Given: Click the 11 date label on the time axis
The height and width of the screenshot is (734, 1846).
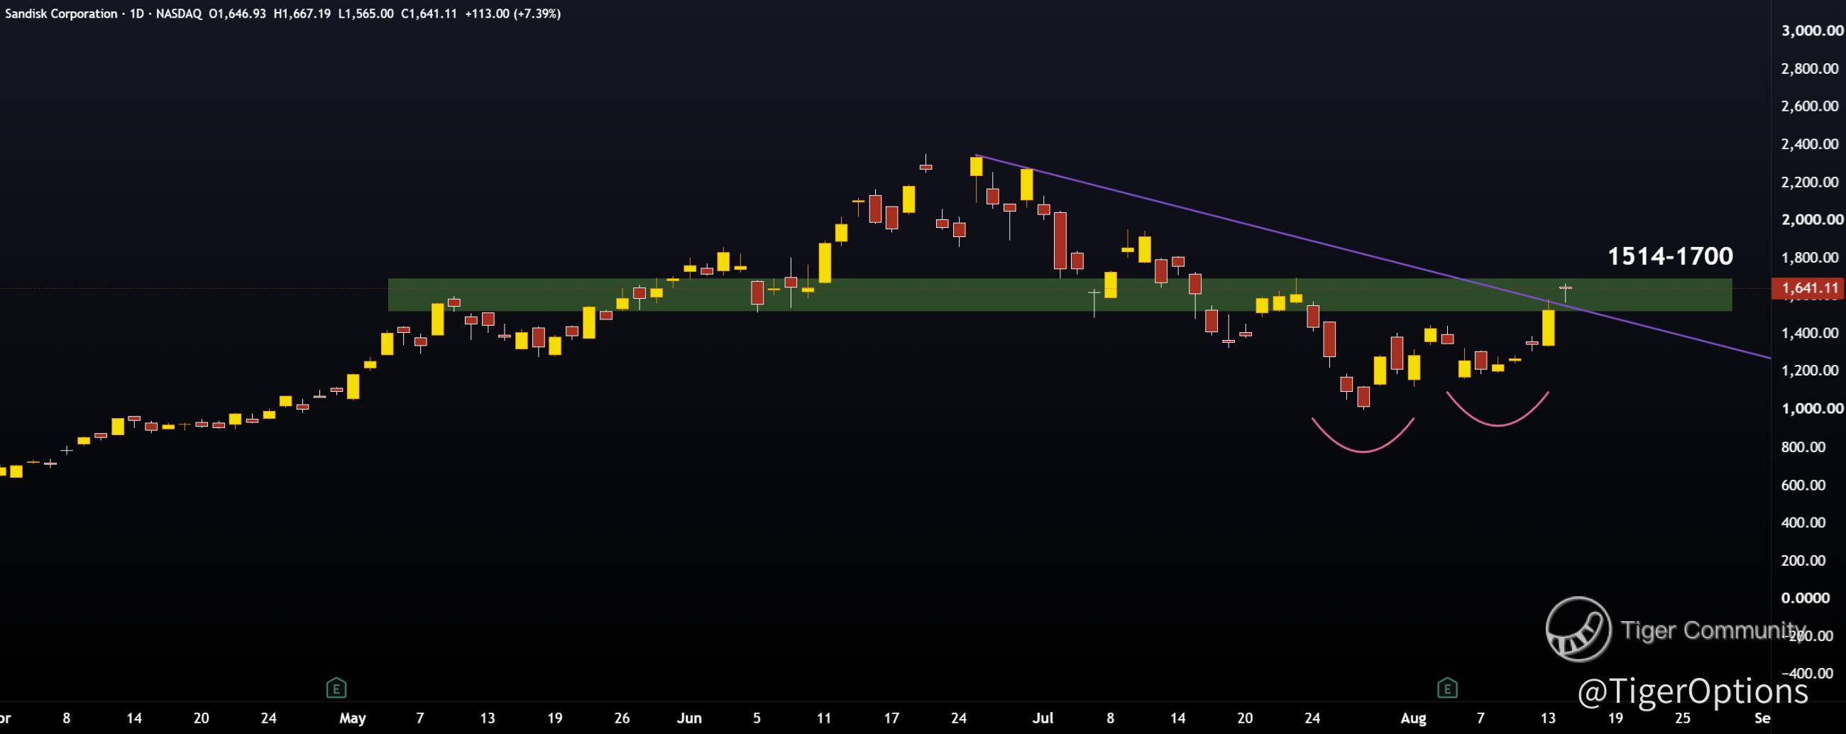Looking at the screenshot, I should (x=824, y=718).
